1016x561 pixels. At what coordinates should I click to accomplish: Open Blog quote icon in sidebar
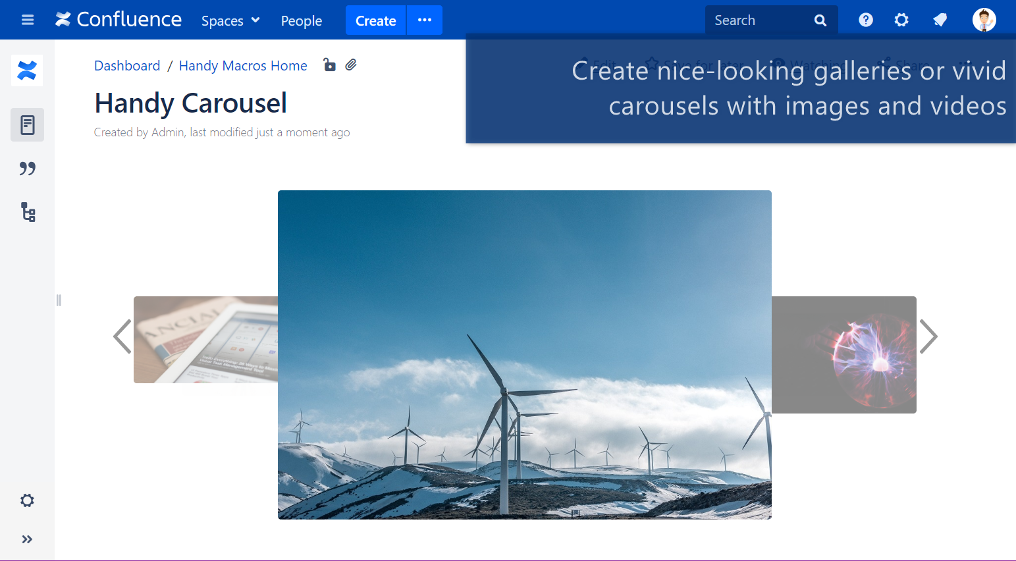pos(27,169)
